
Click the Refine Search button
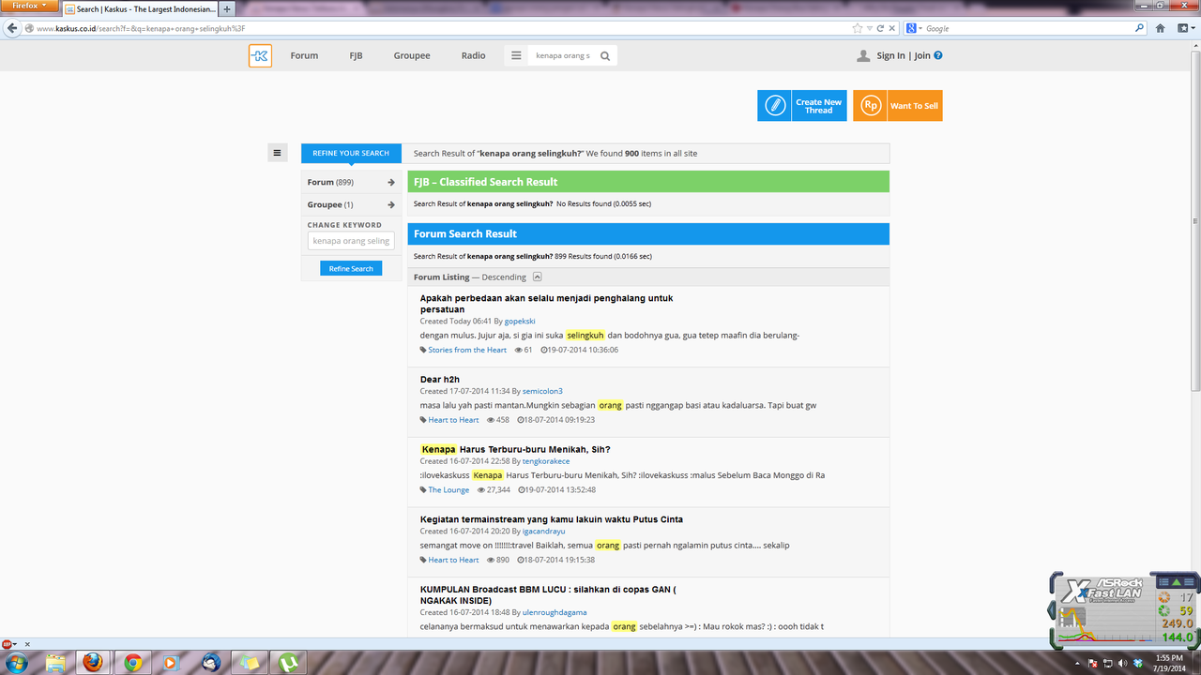click(x=351, y=268)
